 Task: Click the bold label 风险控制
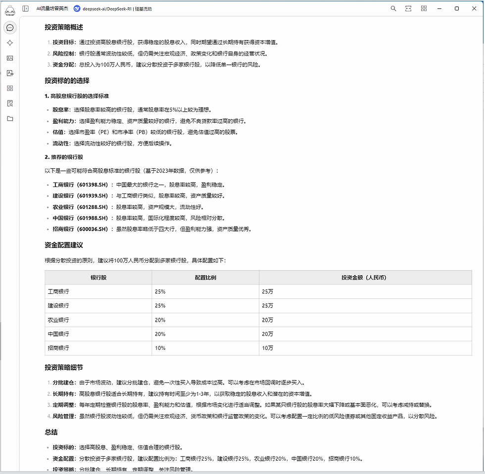(x=63, y=53)
